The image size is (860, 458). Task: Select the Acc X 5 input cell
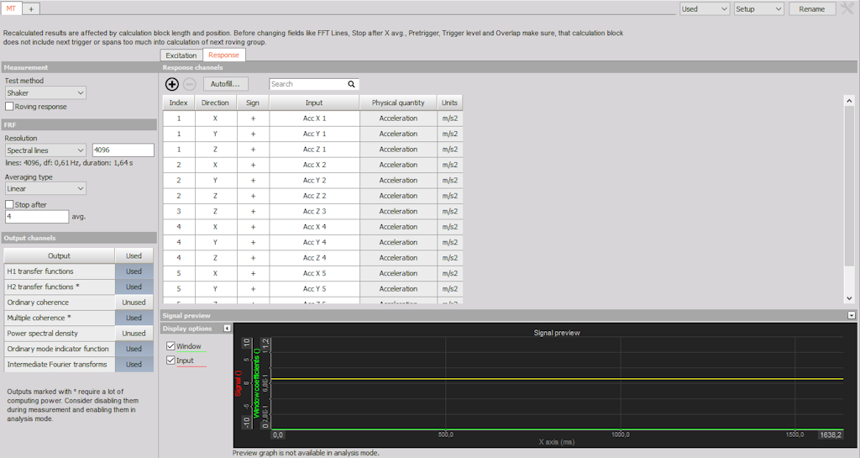(x=314, y=273)
